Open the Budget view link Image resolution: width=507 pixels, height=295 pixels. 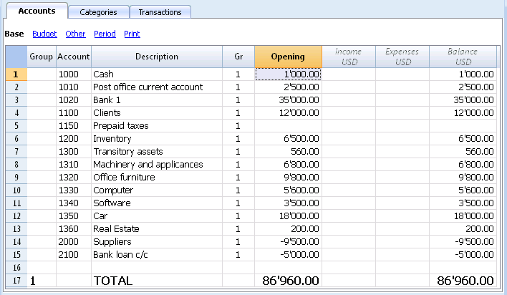[44, 34]
